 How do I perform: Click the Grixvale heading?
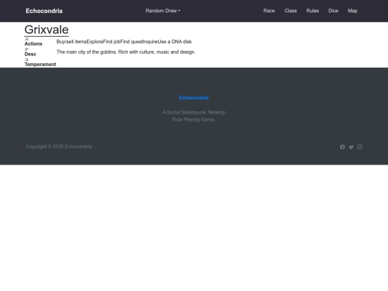click(x=47, y=29)
